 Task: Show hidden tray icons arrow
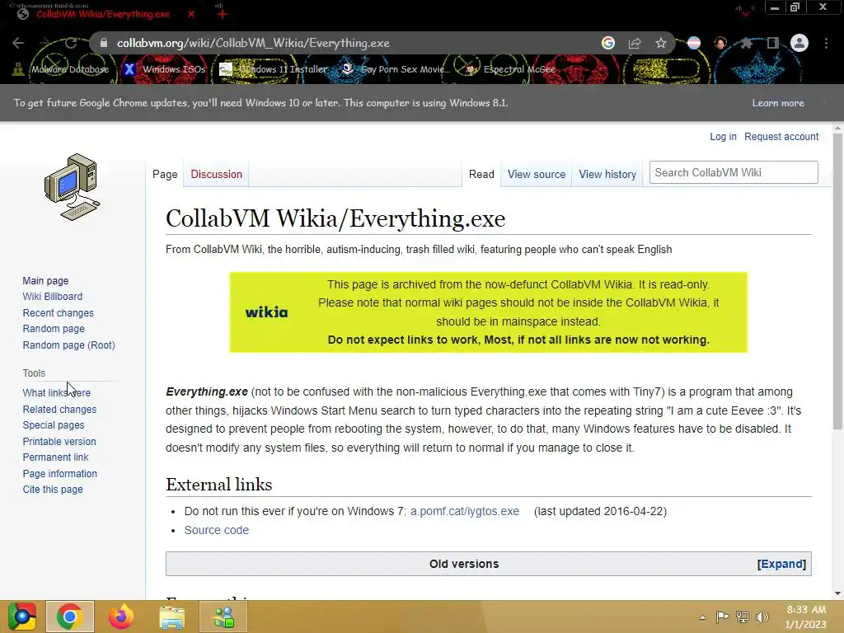pyautogui.click(x=702, y=617)
